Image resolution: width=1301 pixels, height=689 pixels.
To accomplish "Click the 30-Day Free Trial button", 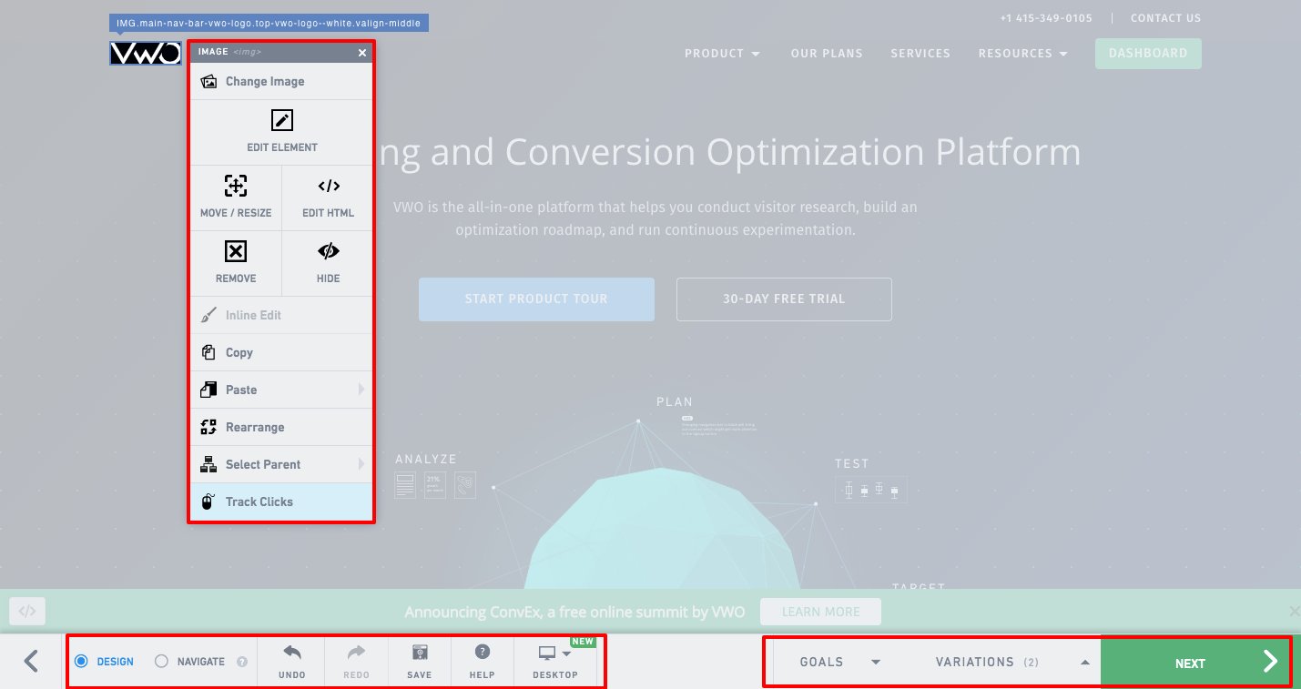I will 784,299.
